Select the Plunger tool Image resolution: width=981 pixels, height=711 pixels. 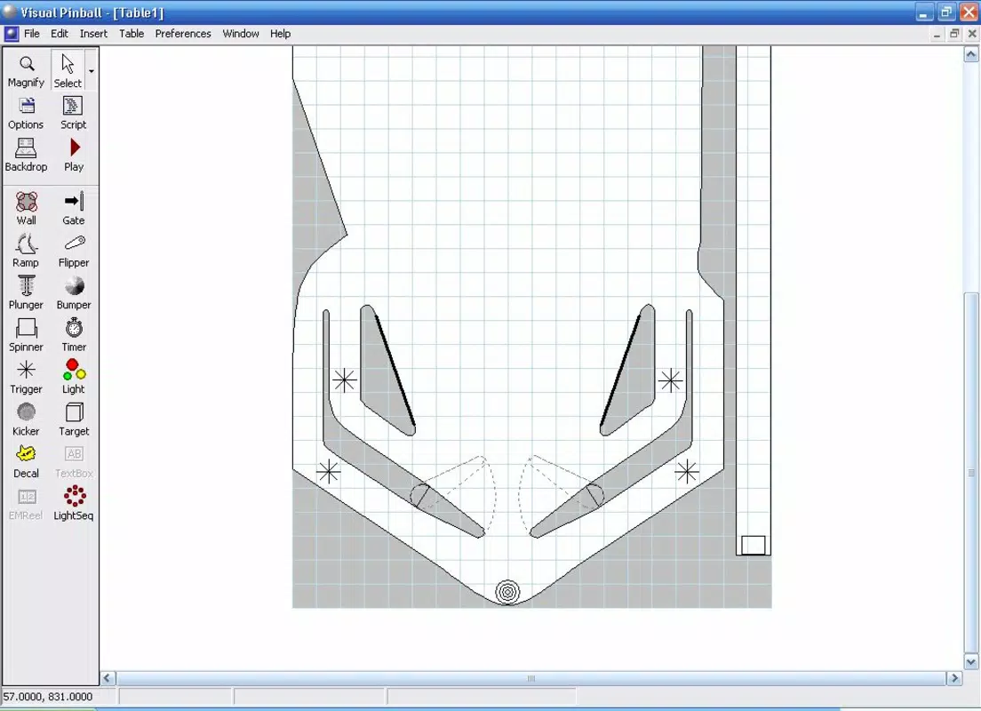click(27, 293)
